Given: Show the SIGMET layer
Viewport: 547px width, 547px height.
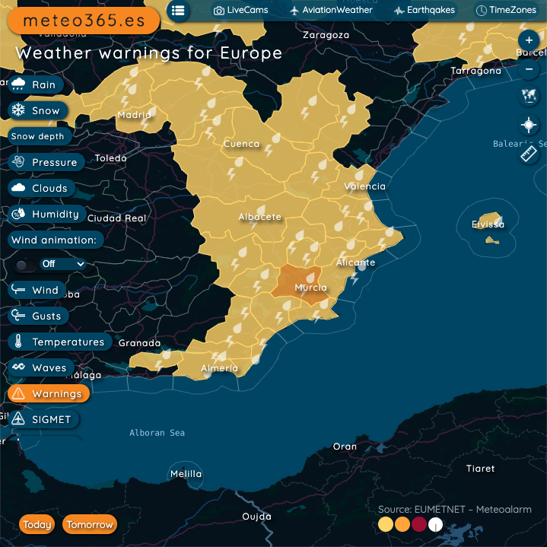Looking at the screenshot, I should pos(43,419).
